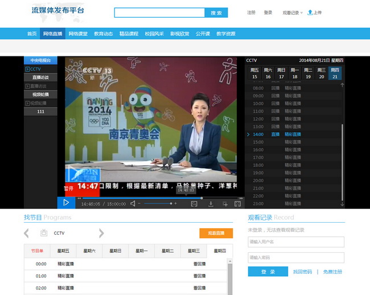The image size is (370, 295).
Task: Select 周一 18 in the schedule date bar
Action: pyautogui.click(x=295, y=73)
